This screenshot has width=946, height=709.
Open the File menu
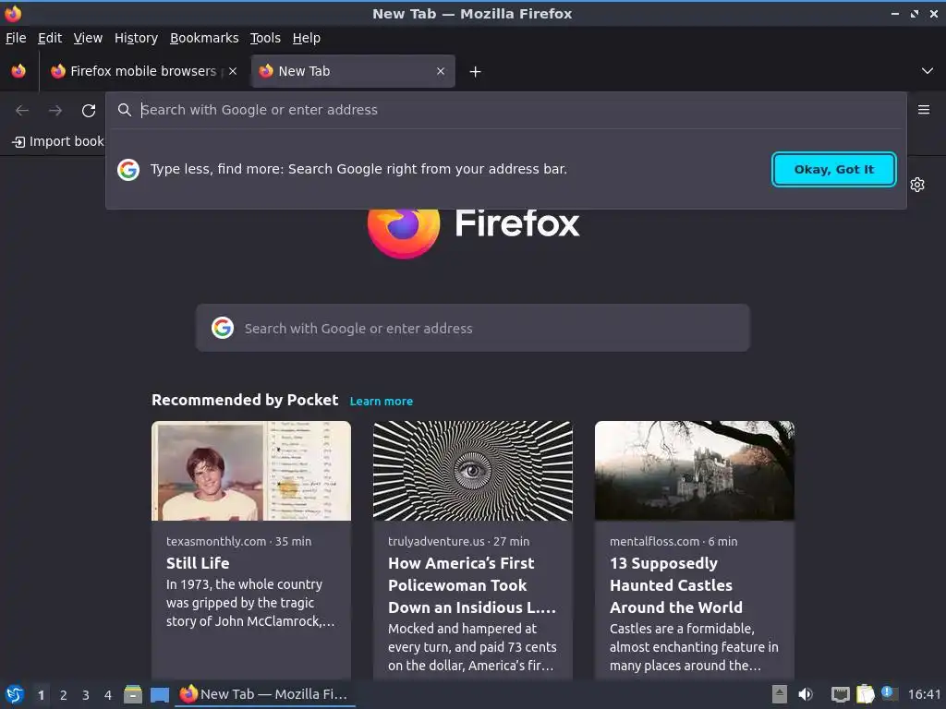pos(16,38)
